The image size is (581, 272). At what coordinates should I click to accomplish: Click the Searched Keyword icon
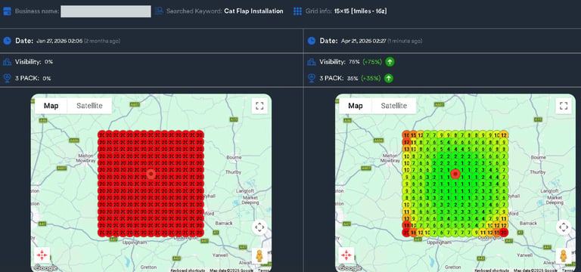[159, 11]
